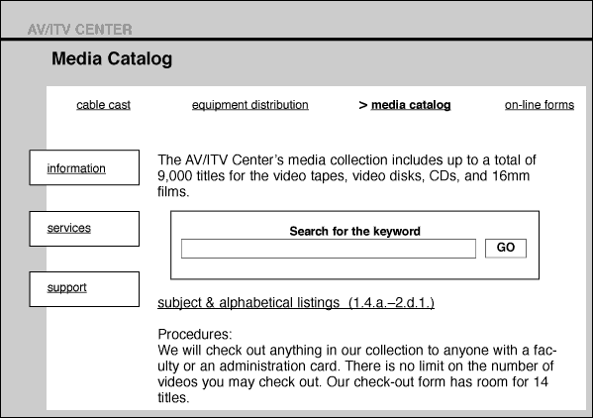Click the check-out policy paragraph text
The width and height of the screenshot is (593, 418).
[356, 373]
